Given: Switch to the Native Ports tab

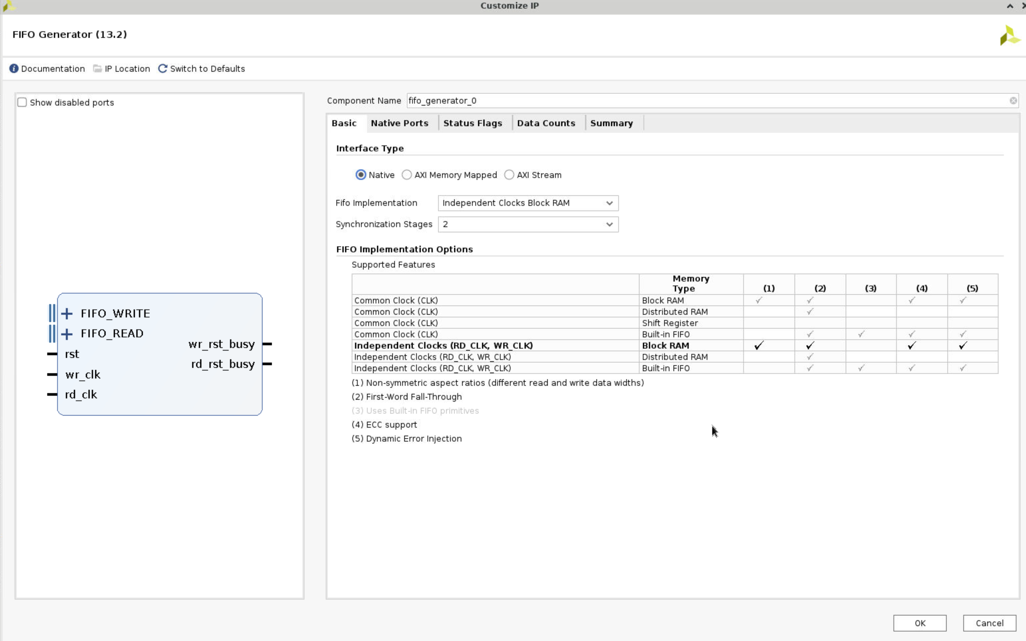Looking at the screenshot, I should point(399,123).
